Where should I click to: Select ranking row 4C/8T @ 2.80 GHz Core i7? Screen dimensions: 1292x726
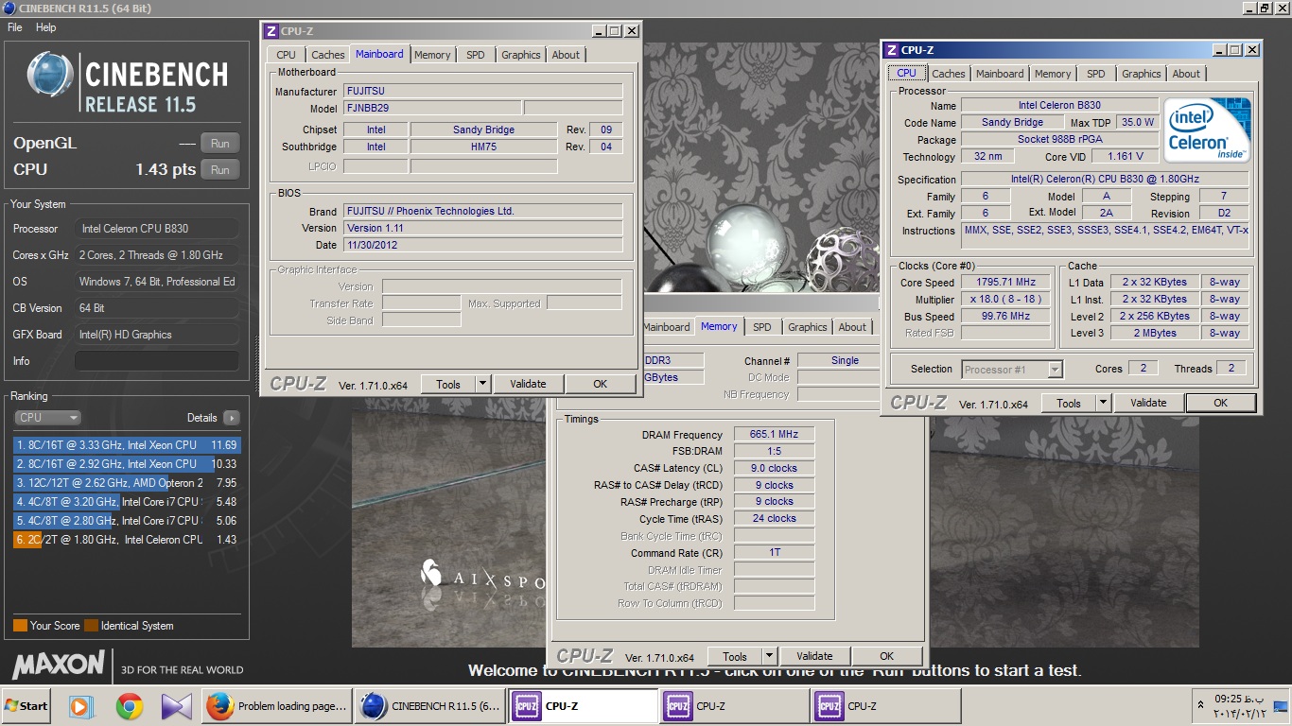(x=127, y=521)
